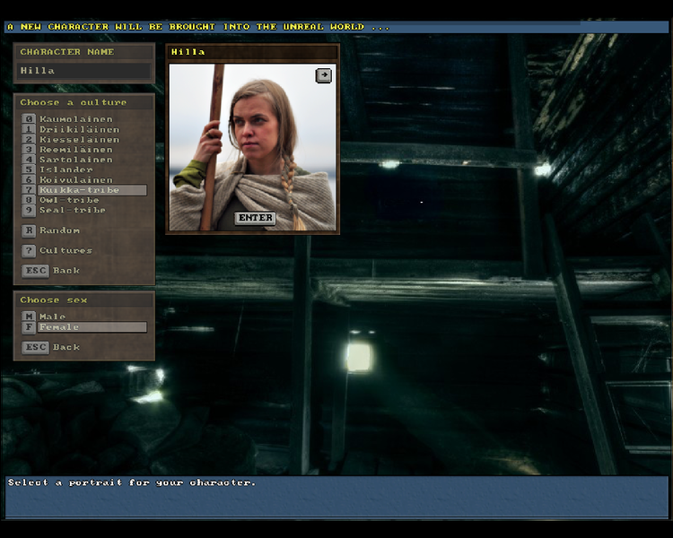Click the 5 key icon for Islander
The width and height of the screenshot is (673, 538).
click(x=30, y=169)
